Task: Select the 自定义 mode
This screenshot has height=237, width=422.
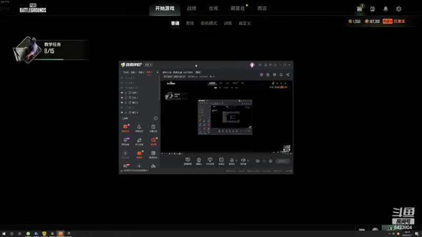Action: [245, 23]
